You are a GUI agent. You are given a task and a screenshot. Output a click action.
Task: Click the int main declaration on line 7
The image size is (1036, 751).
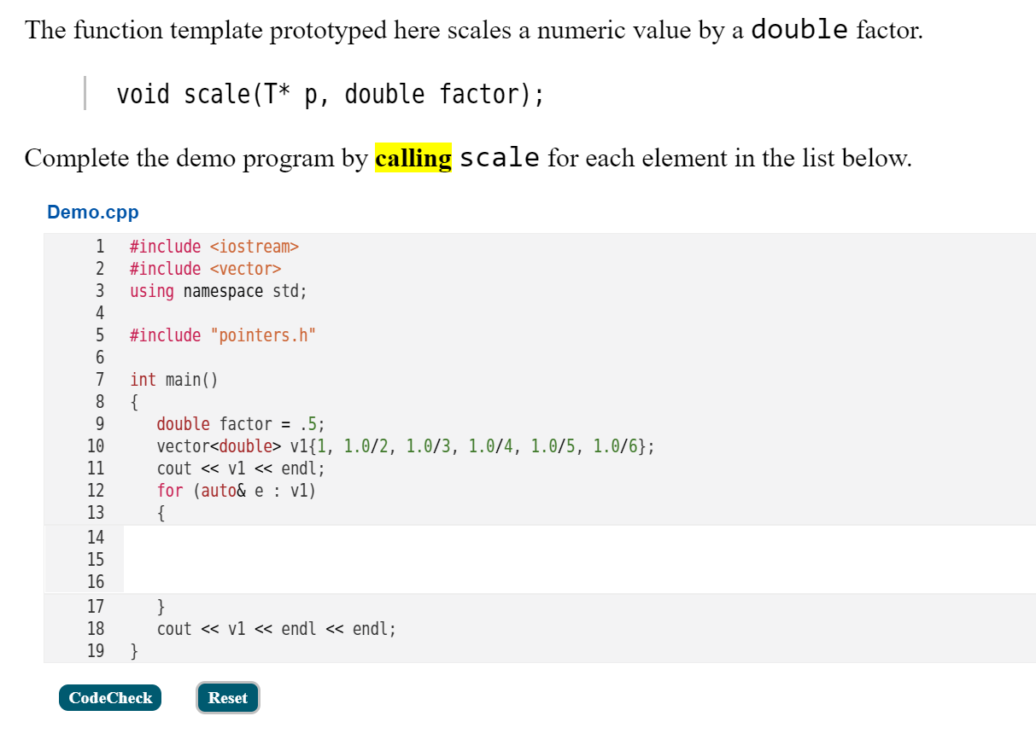click(x=174, y=379)
